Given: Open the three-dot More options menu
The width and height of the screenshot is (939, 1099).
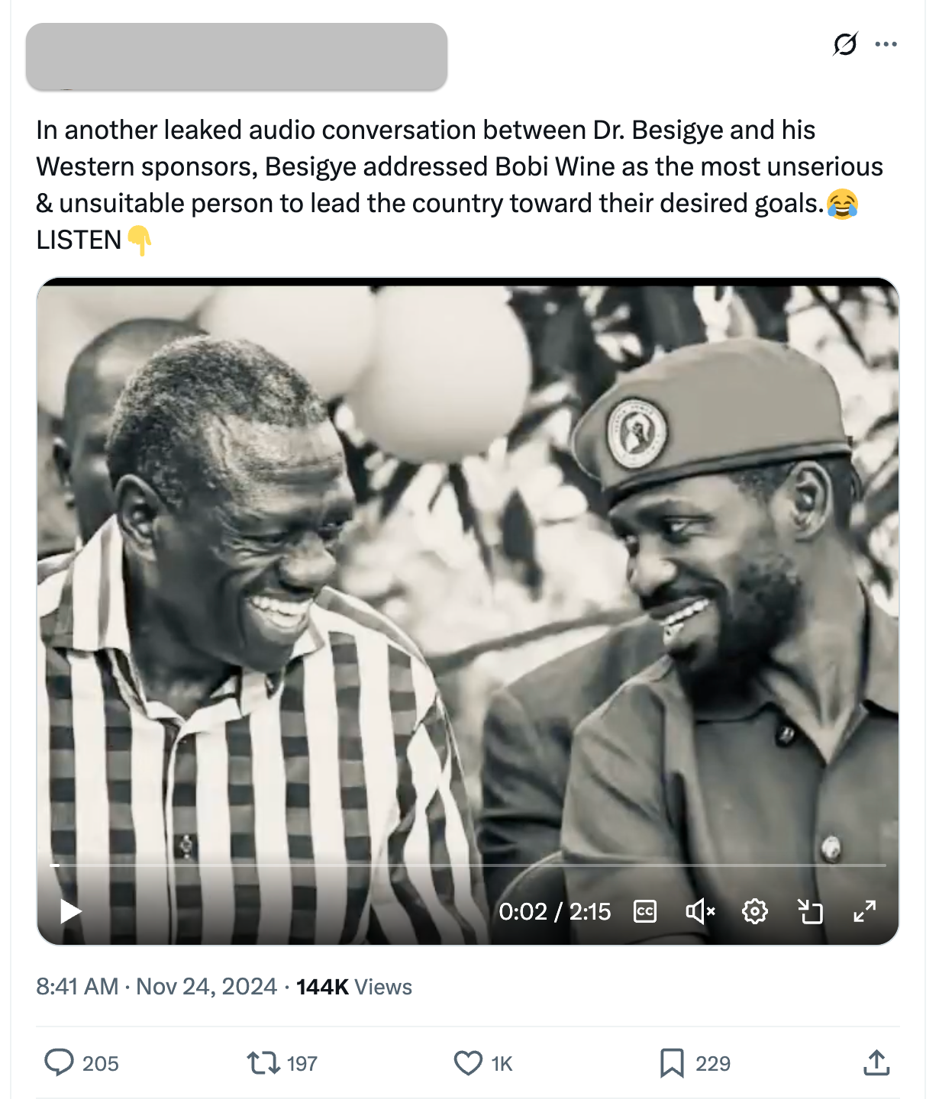Looking at the screenshot, I should 886,44.
